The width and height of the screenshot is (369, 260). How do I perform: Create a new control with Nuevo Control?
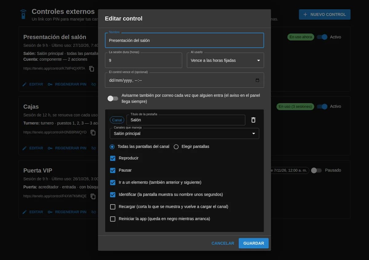coord(324,14)
